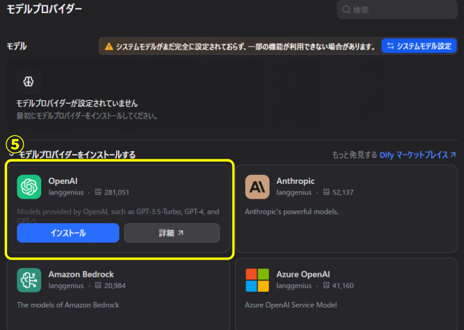The height and width of the screenshot is (330, 464).
Task: Click the download count icon beside 281,051
Action: pyautogui.click(x=98, y=192)
